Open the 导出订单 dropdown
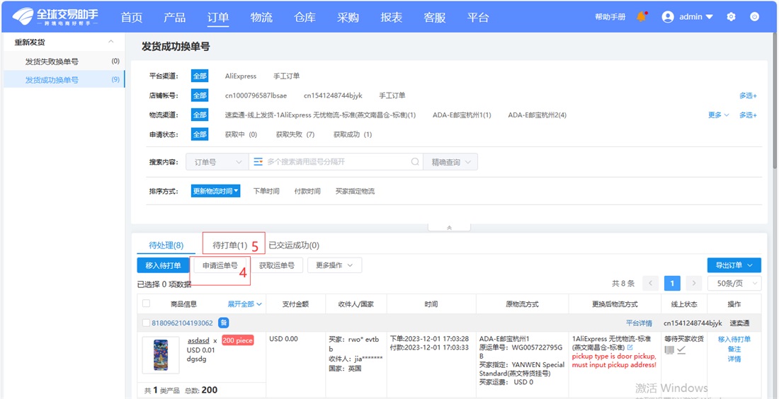Image resolution: width=779 pixels, height=399 pixels. (x=734, y=265)
